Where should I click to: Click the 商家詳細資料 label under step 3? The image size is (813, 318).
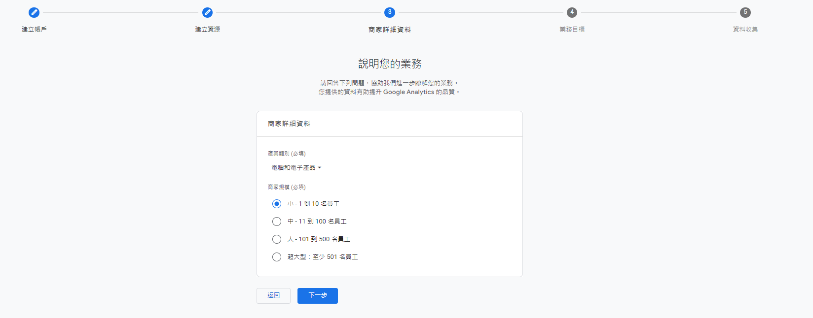coord(390,30)
